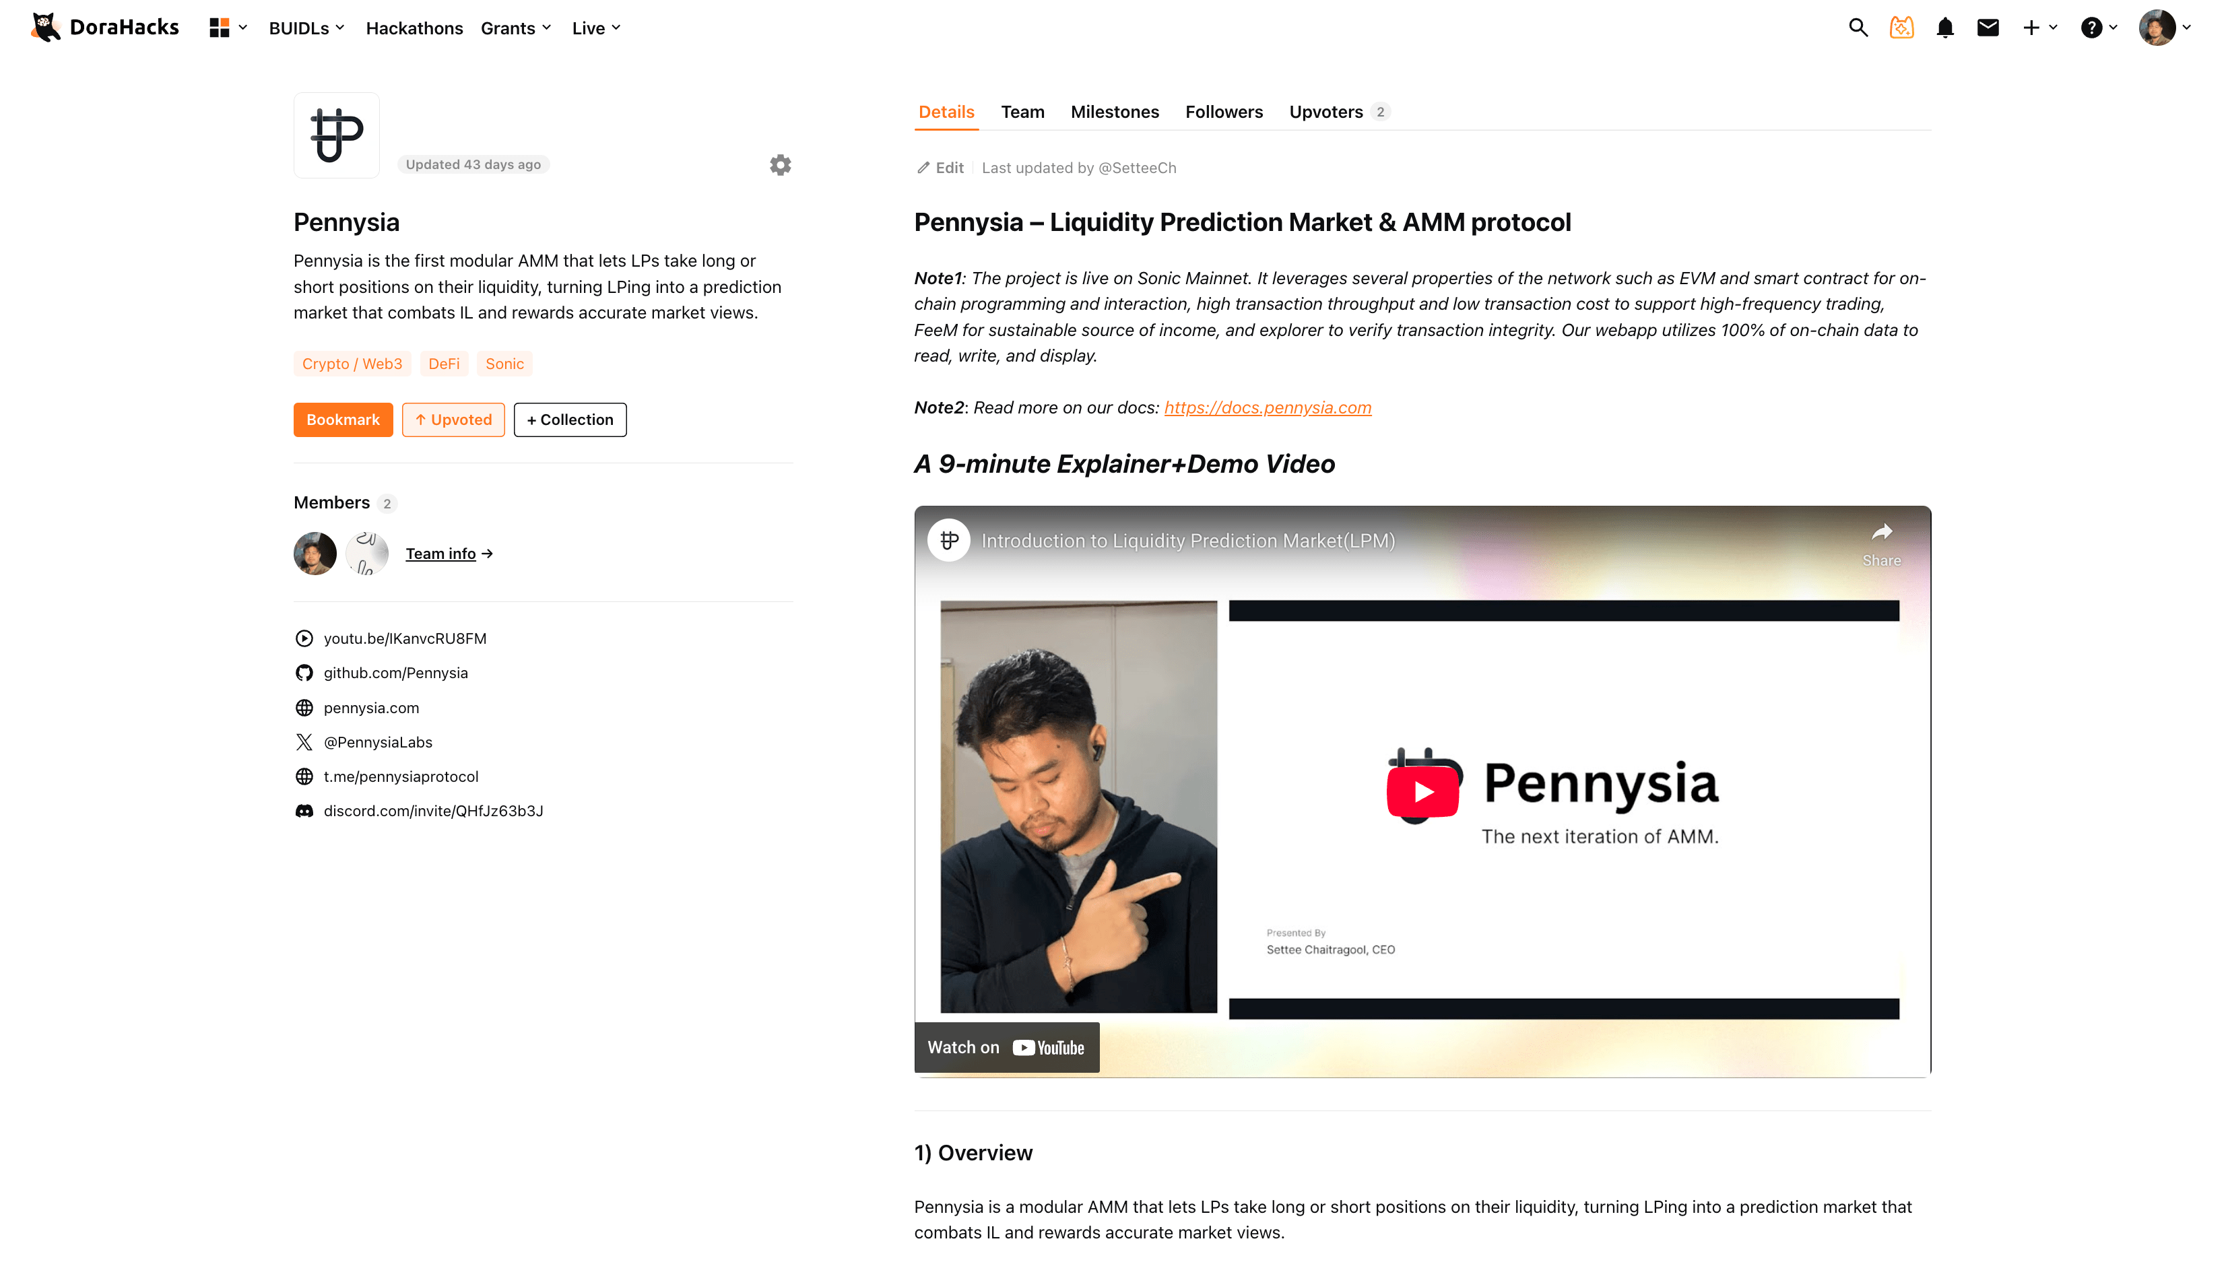Expand the Grants dropdown menu

516,28
